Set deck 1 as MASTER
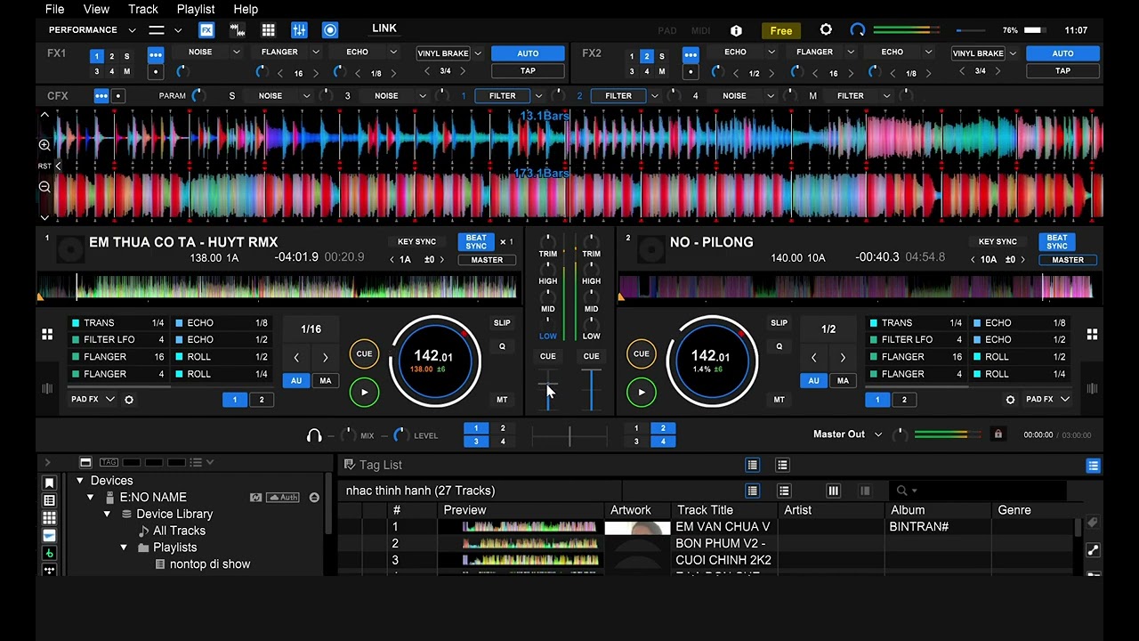1139x641 pixels. [x=487, y=260]
